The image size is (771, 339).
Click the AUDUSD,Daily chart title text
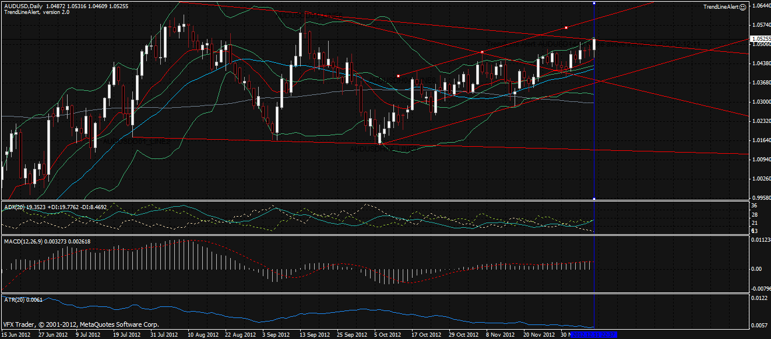pos(23,5)
